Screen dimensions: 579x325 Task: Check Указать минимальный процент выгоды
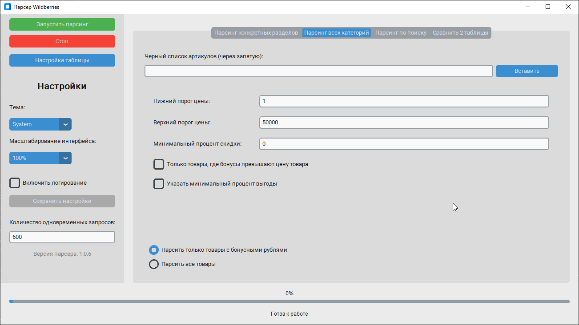(159, 184)
